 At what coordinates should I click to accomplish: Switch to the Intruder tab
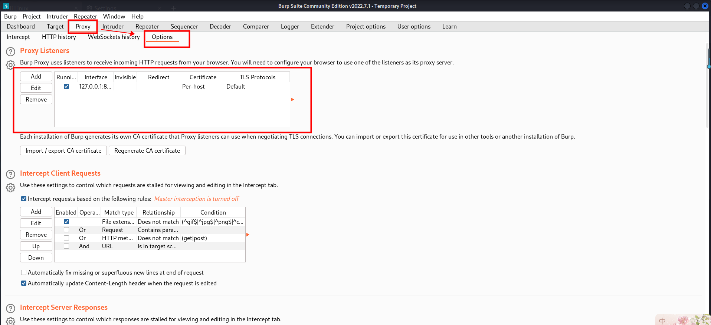pos(113,26)
